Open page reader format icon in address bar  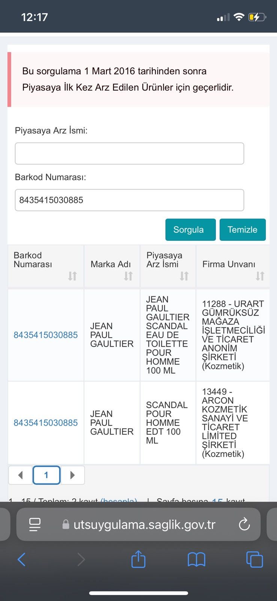click(35, 524)
